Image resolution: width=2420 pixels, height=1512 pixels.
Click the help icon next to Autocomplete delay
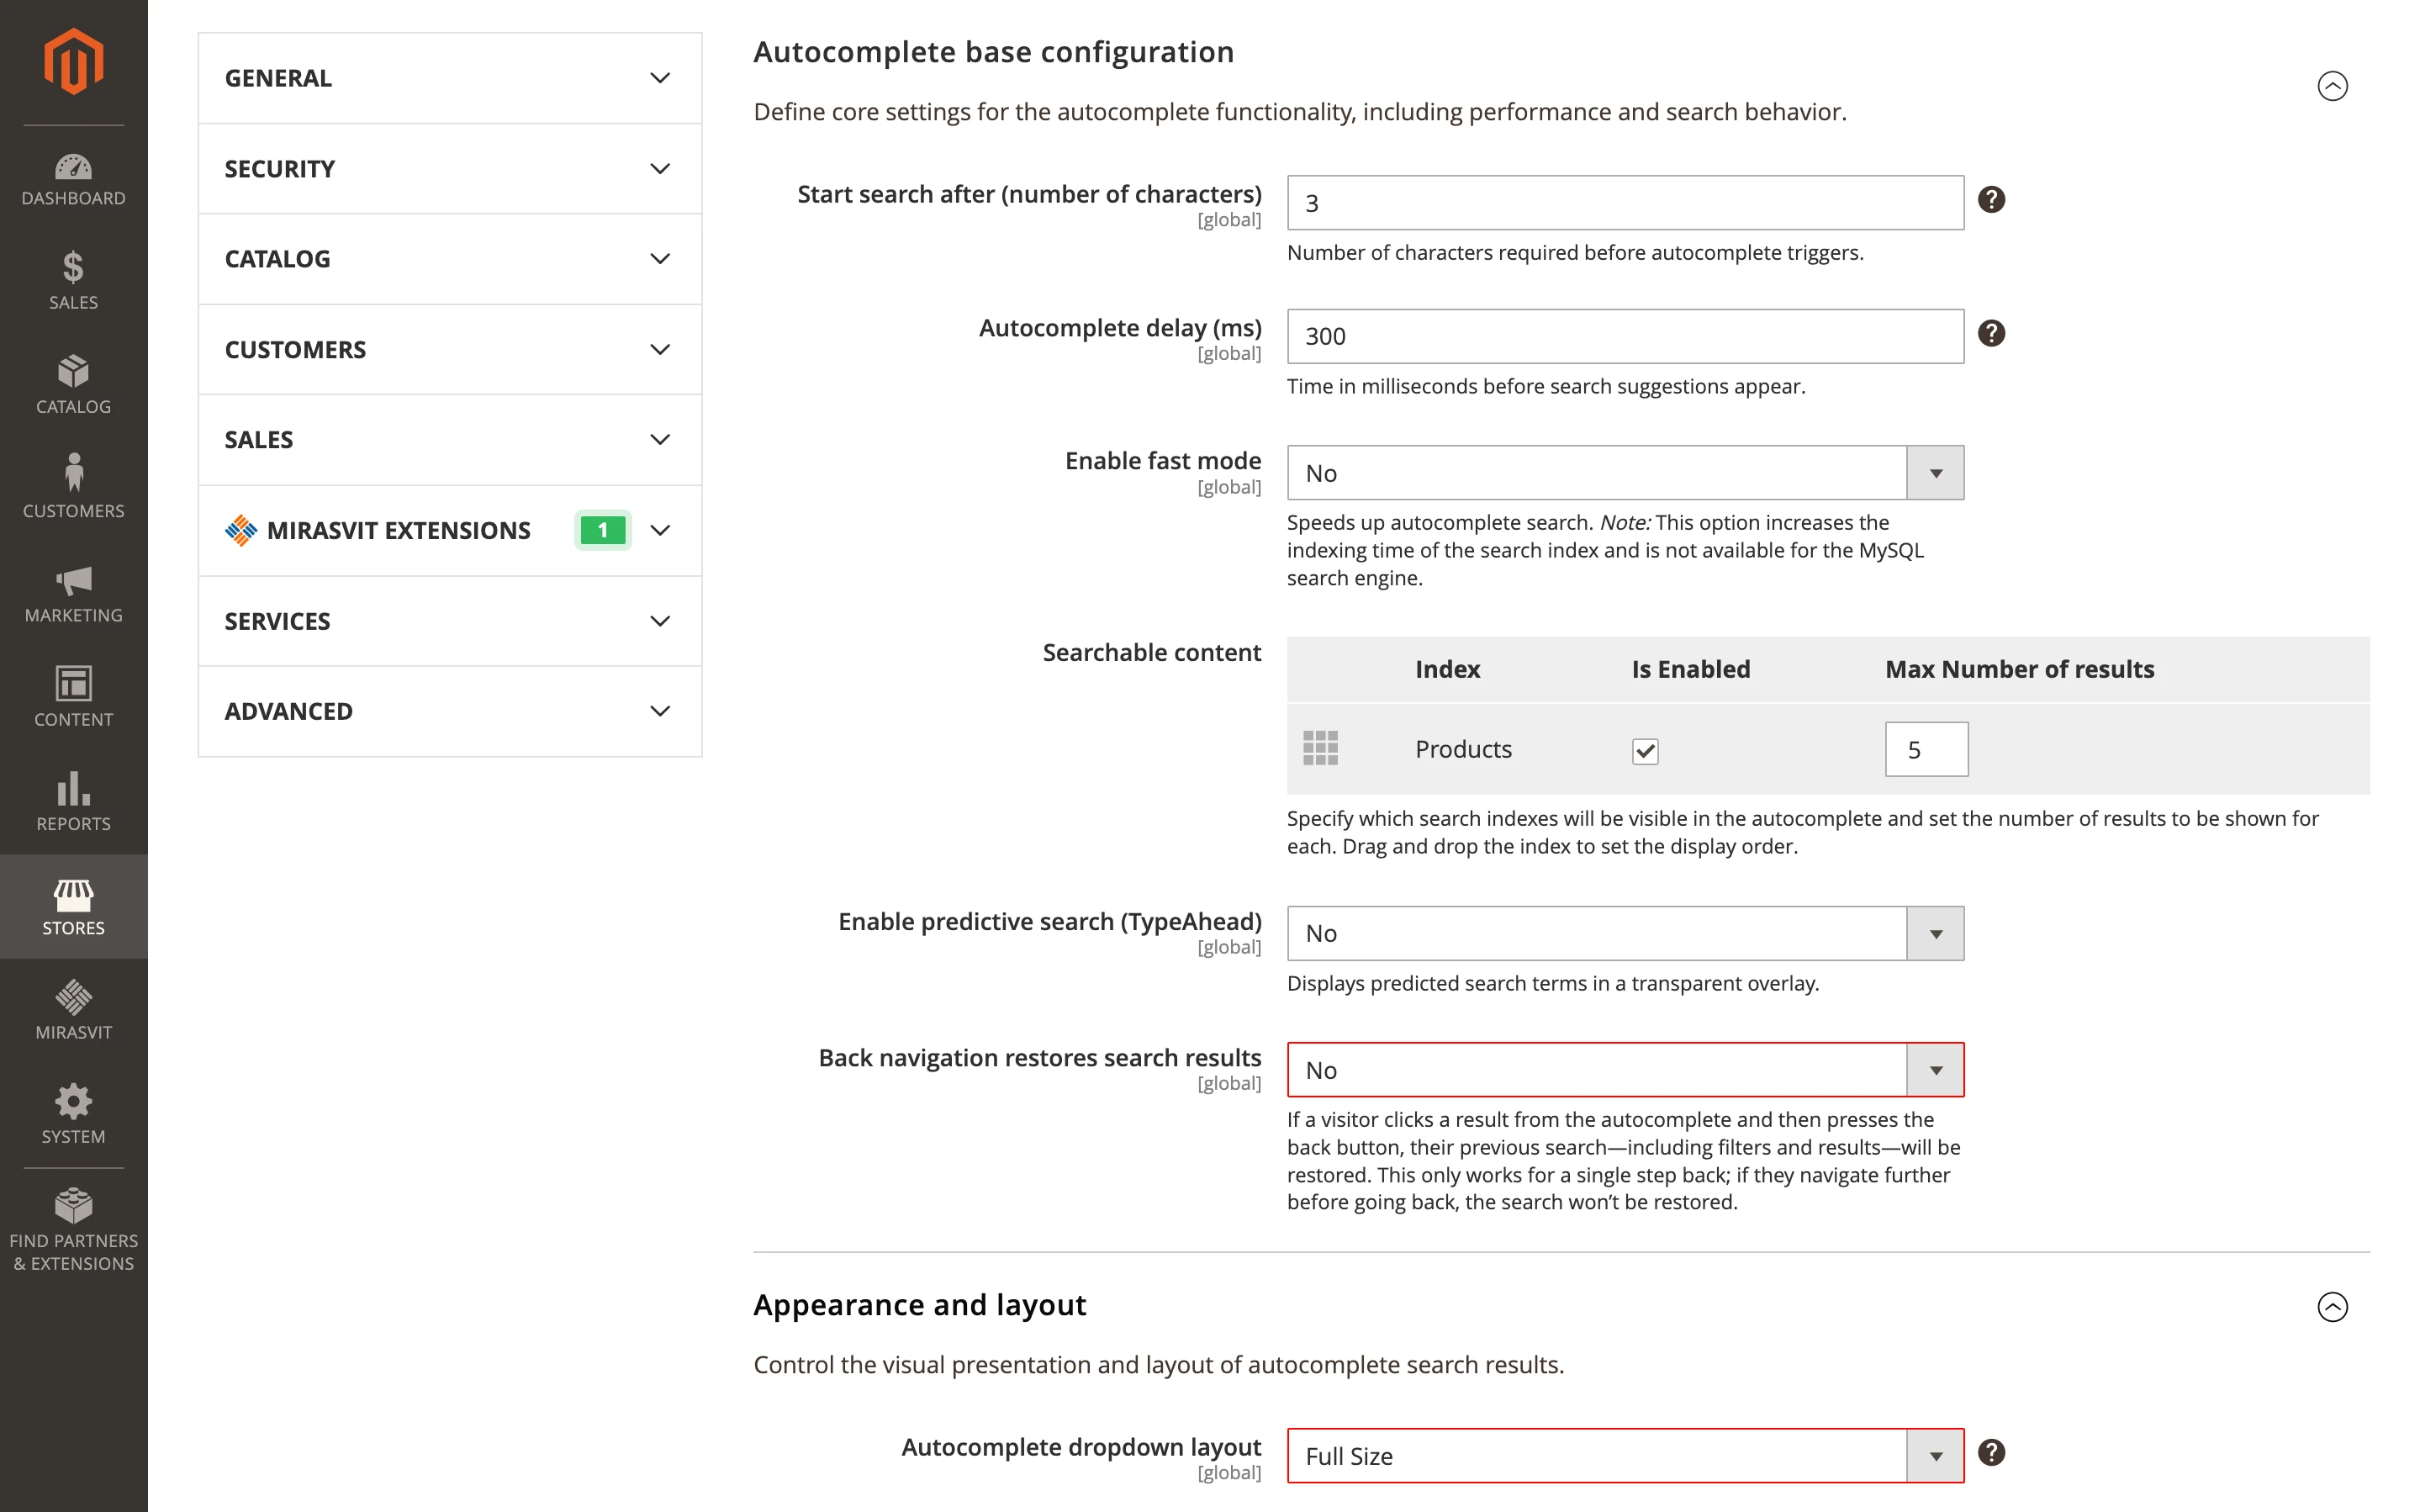[1991, 332]
